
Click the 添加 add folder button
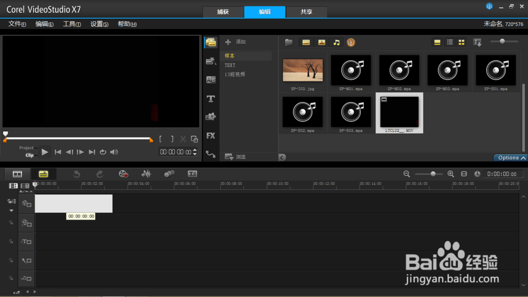[x=235, y=42]
